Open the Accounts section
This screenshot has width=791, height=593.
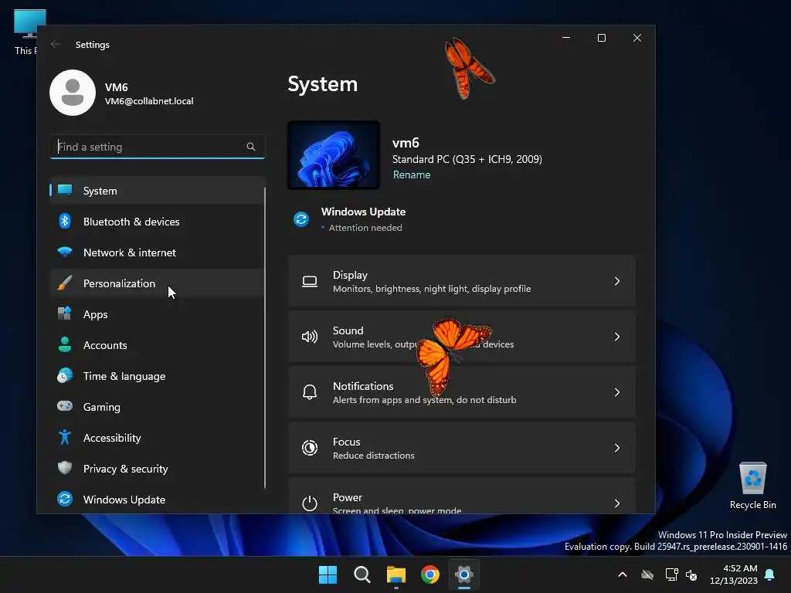pyautogui.click(x=157, y=345)
